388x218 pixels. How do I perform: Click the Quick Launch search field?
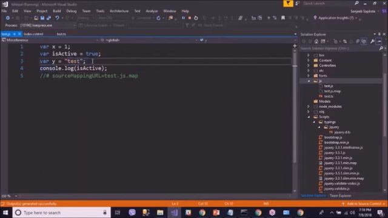(328, 4)
